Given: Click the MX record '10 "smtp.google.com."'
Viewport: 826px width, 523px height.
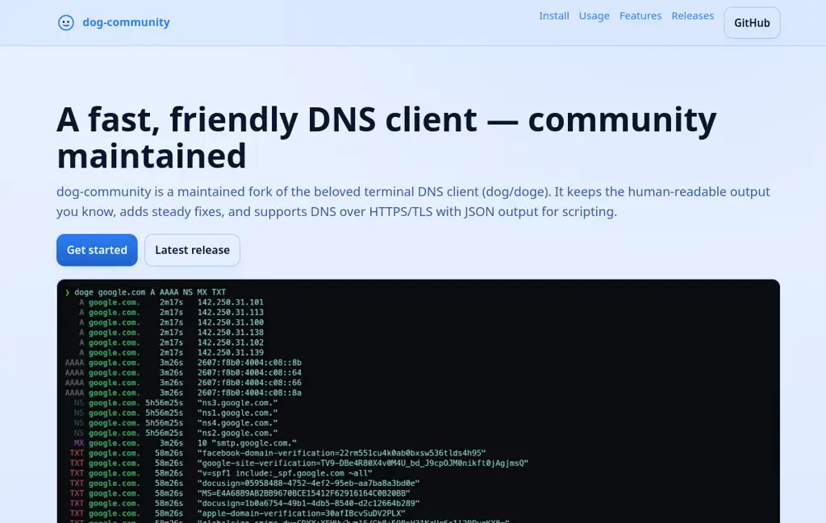Looking at the screenshot, I should [247, 443].
